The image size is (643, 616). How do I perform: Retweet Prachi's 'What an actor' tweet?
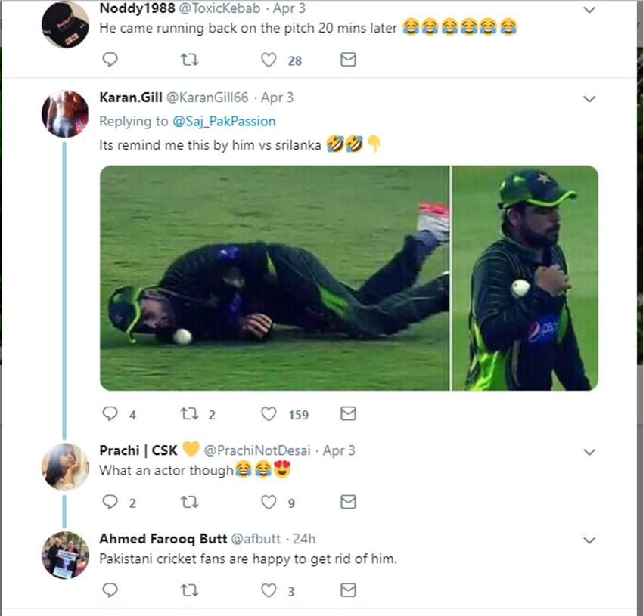tap(191, 502)
